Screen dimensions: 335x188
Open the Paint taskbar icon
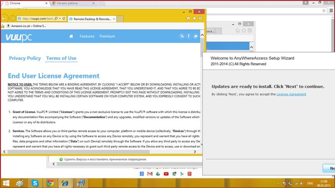[x=19, y=183]
